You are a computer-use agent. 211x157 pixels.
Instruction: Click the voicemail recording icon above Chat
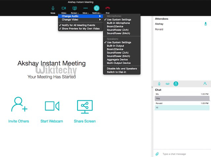[x=167, y=84]
